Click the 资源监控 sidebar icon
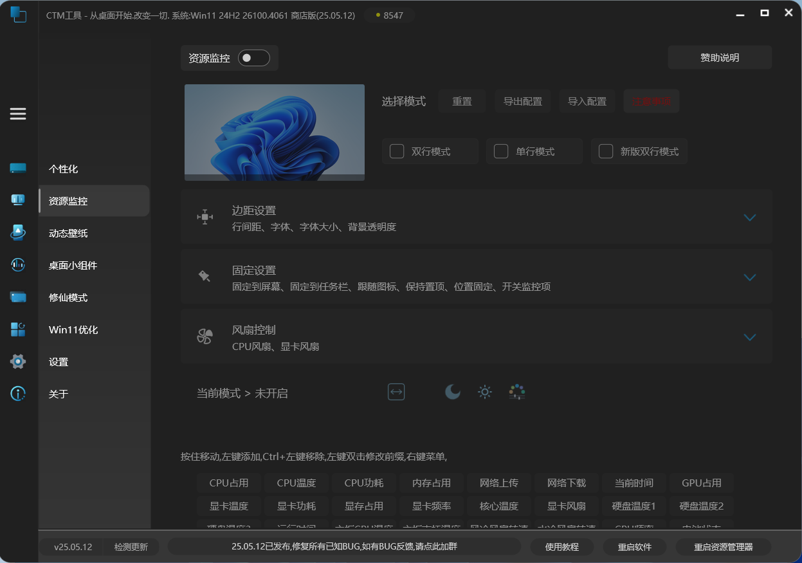This screenshot has width=802, height=563. click(18, 200)
